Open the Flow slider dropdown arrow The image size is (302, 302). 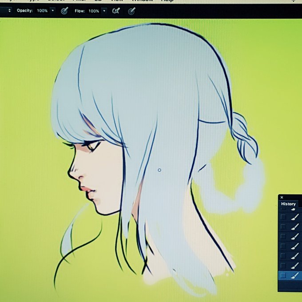click(x=104, y=11)
